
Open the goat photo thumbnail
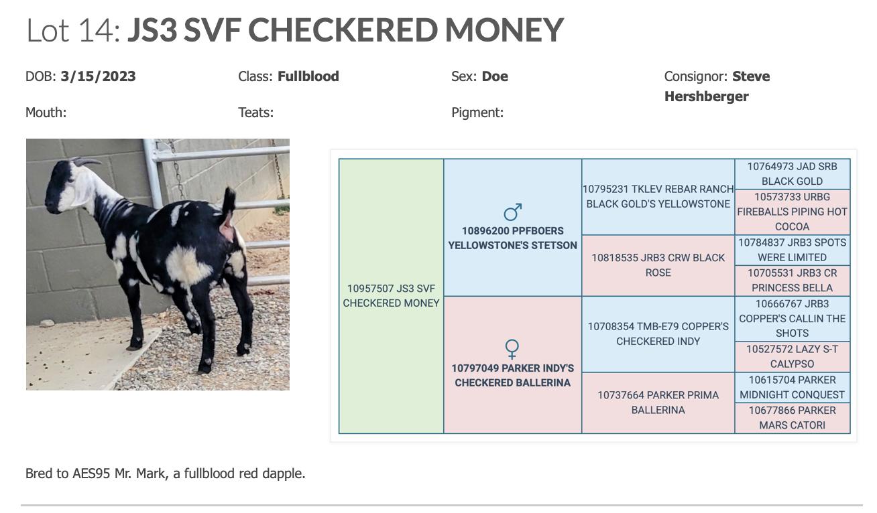[158, 264]
